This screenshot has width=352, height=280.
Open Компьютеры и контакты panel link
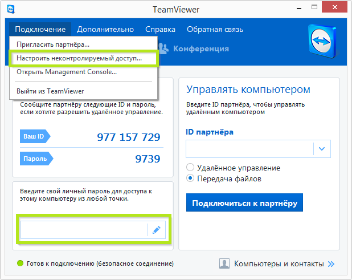(x=279, y=263)
